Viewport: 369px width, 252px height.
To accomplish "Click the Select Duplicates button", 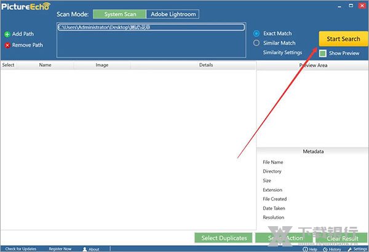I will [223, 238].
